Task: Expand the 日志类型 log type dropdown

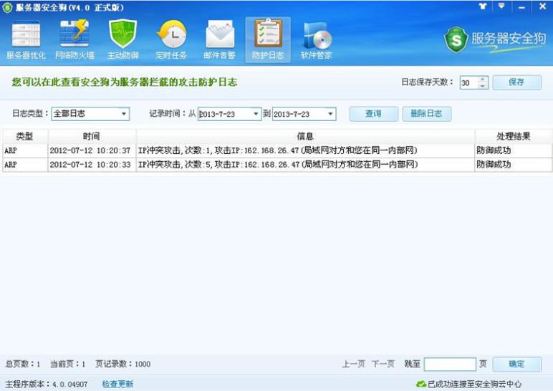Action: coord(124,114)
